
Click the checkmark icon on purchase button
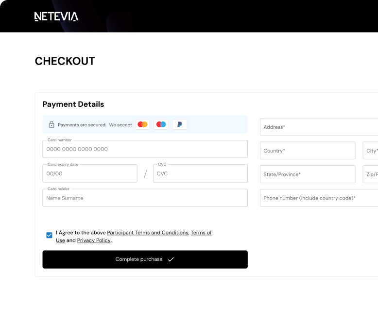(171, 259)
